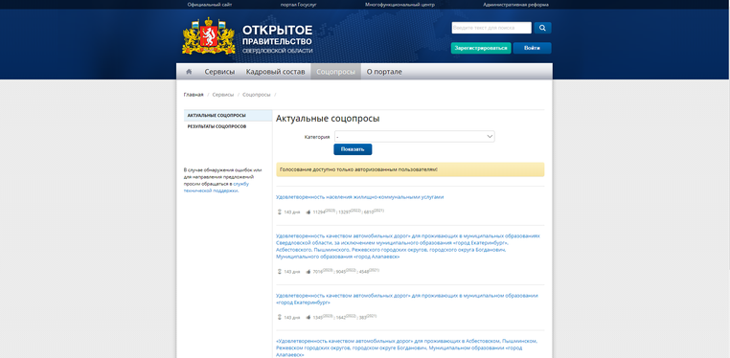Select Актуальные соцопросы in sidebar
730x358 pixels.
click(x=228, y=115)
